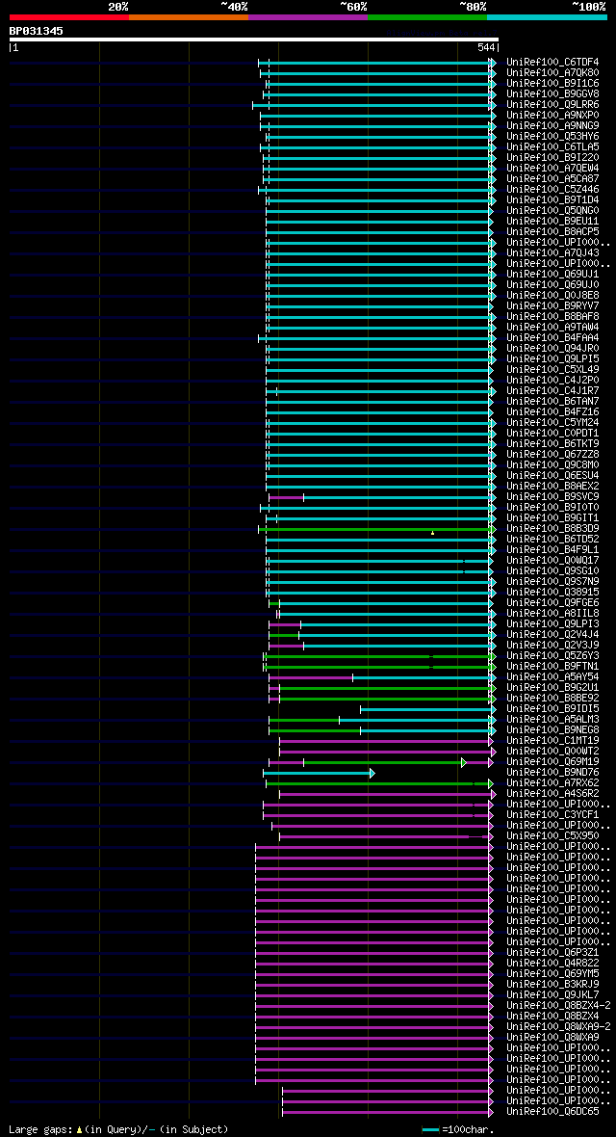Open hit UniRef100_C5X950
This screenshot has width=616, height=1137.
point(552,836)
